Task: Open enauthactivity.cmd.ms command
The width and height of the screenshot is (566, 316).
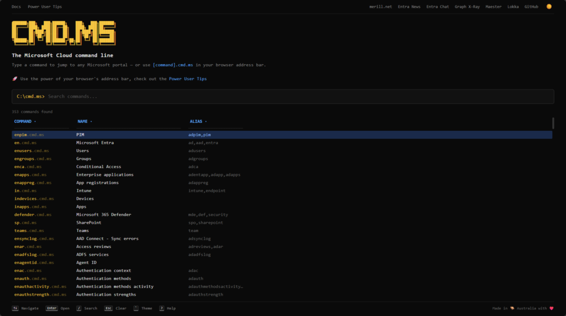Action: click(x=40, y=286)
